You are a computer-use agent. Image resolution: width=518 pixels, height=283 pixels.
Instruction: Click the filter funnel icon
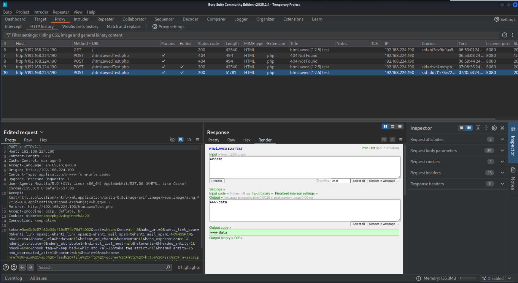pos(8,35)
